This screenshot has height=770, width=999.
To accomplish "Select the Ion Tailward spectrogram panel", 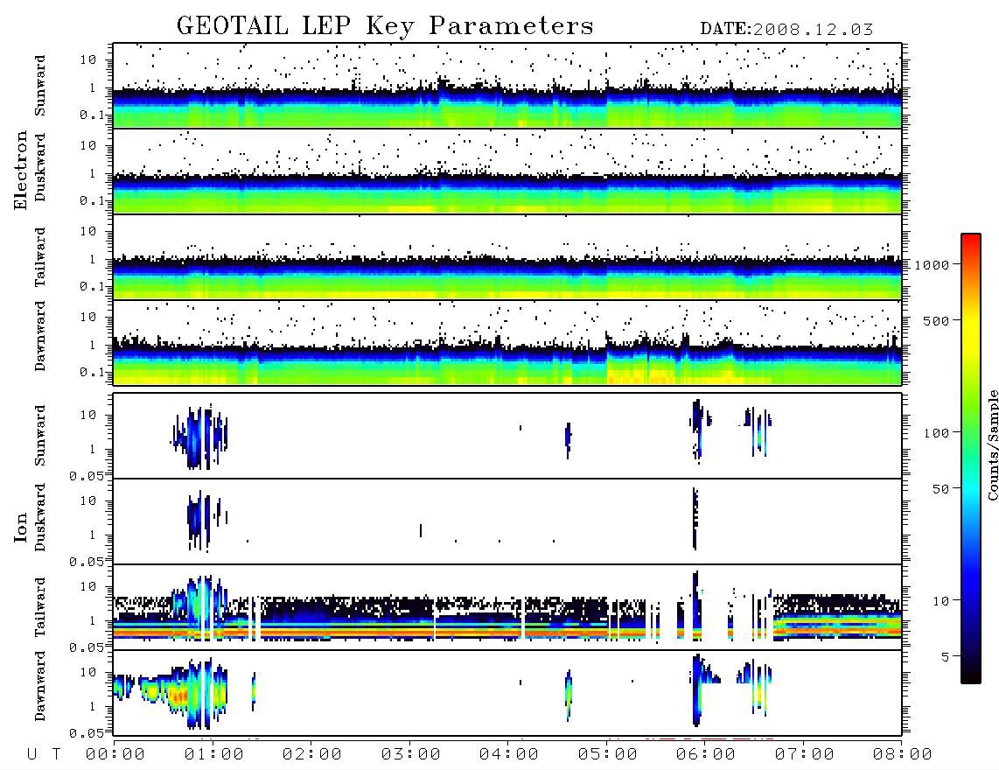I will point(507,607).
